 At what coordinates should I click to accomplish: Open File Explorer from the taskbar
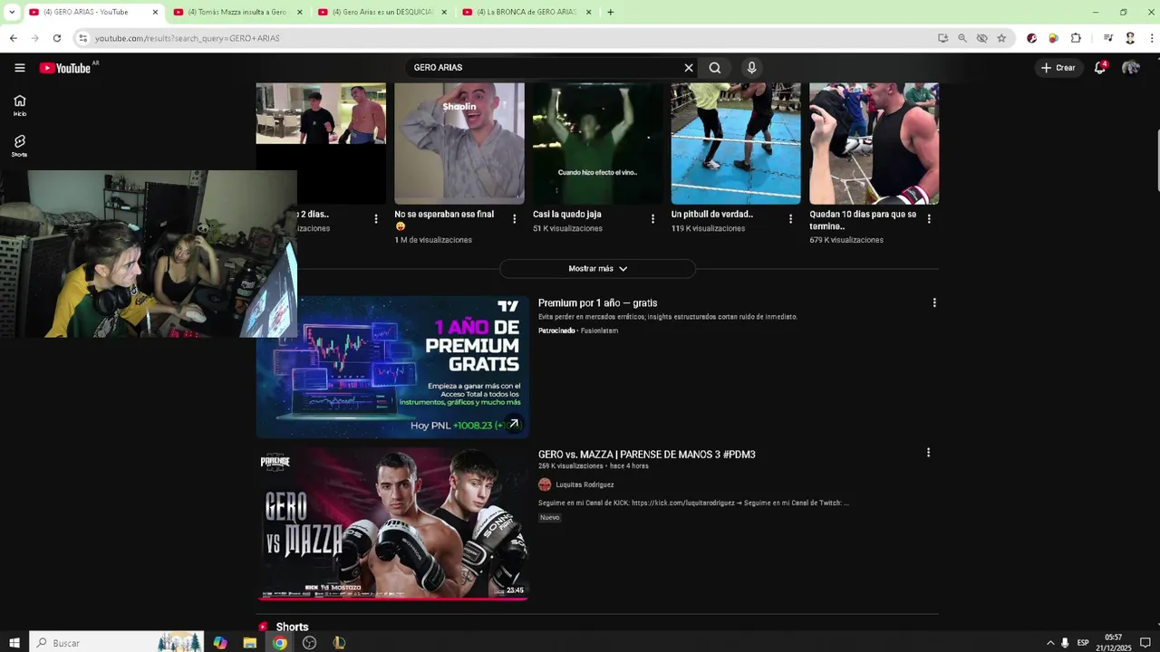[250, 643]
